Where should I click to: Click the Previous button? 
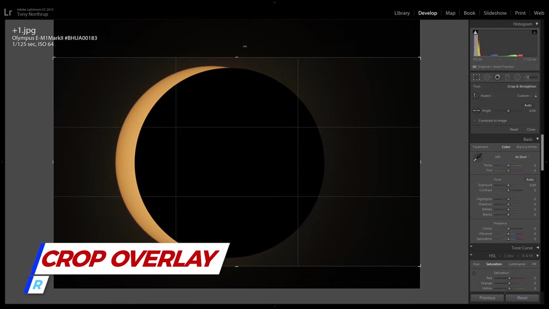pos(487,298)
